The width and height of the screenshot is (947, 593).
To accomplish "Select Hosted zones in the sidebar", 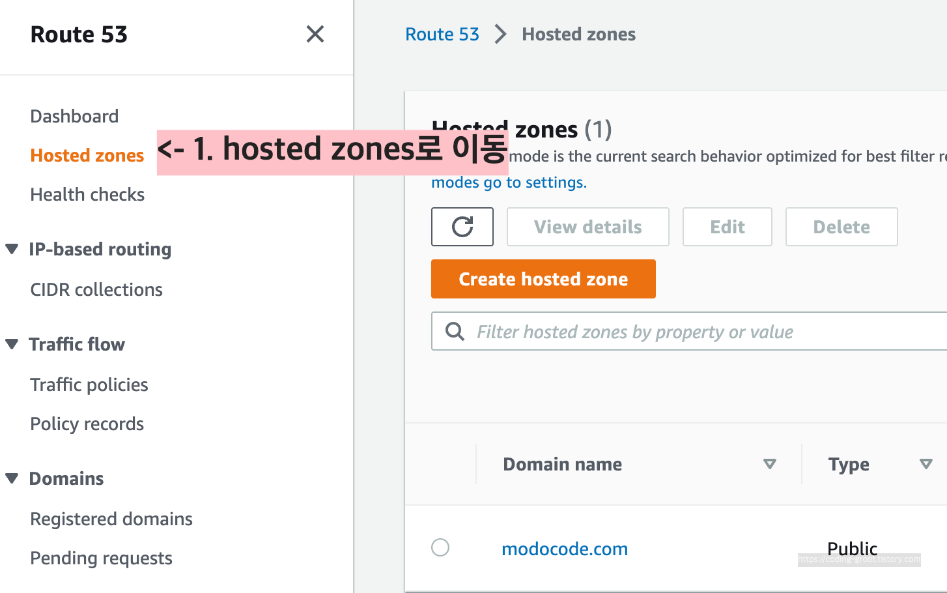I will [87, 155].
